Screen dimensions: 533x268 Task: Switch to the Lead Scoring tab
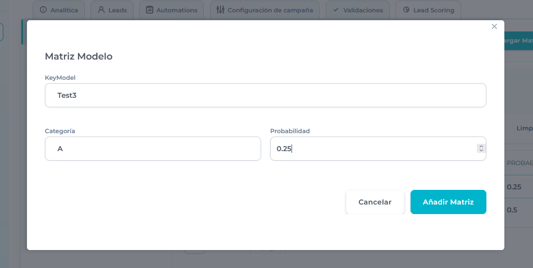tap(433, 10)
